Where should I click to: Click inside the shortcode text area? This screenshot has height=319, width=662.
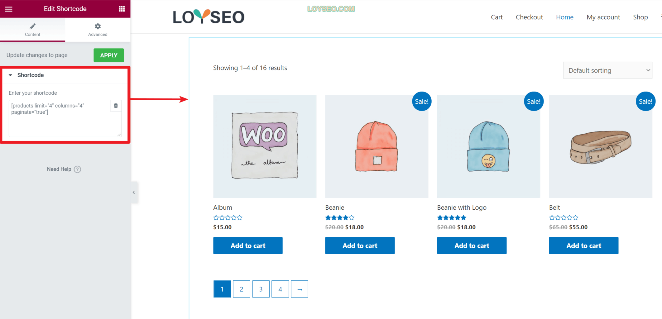point(59,118)
